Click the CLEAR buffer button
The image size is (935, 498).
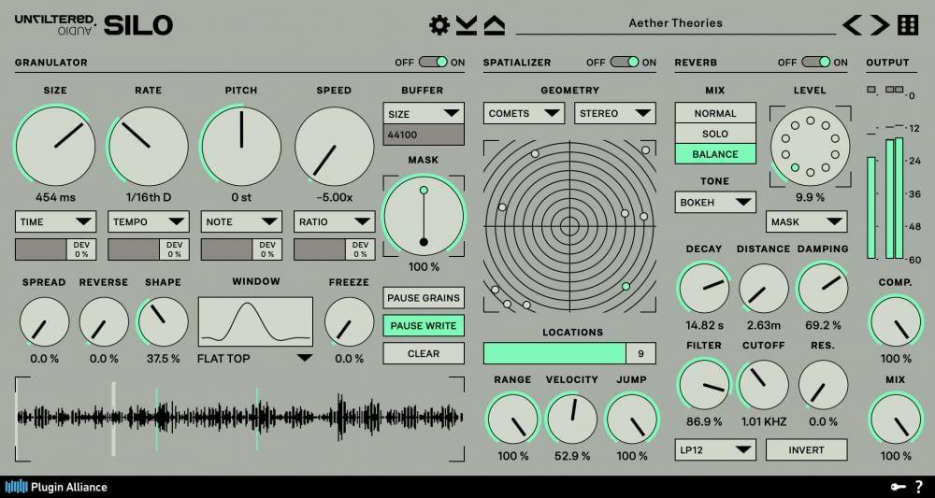coord(424,353)
